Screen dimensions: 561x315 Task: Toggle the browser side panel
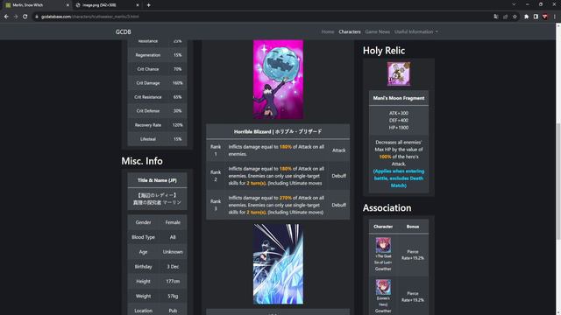point(536,17)
